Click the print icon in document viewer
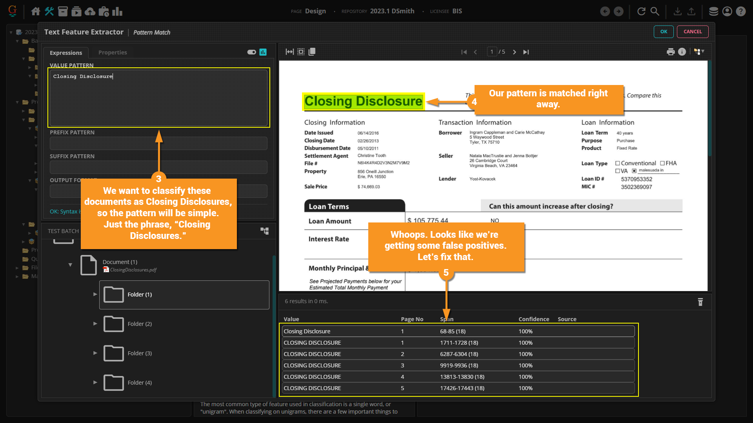The image size is (753, 423). (x=671, y=52)
